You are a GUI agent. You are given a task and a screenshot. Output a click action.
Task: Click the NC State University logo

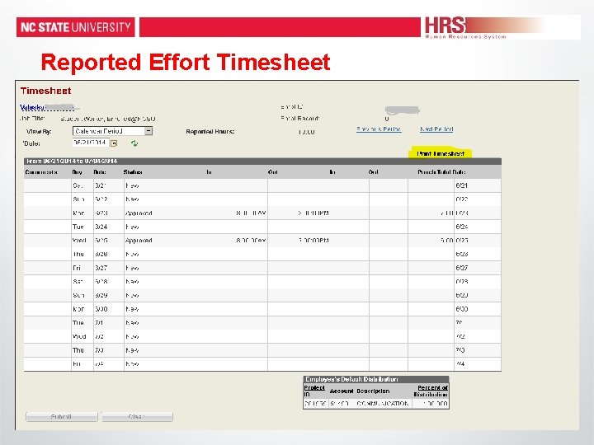click(75, 27)
